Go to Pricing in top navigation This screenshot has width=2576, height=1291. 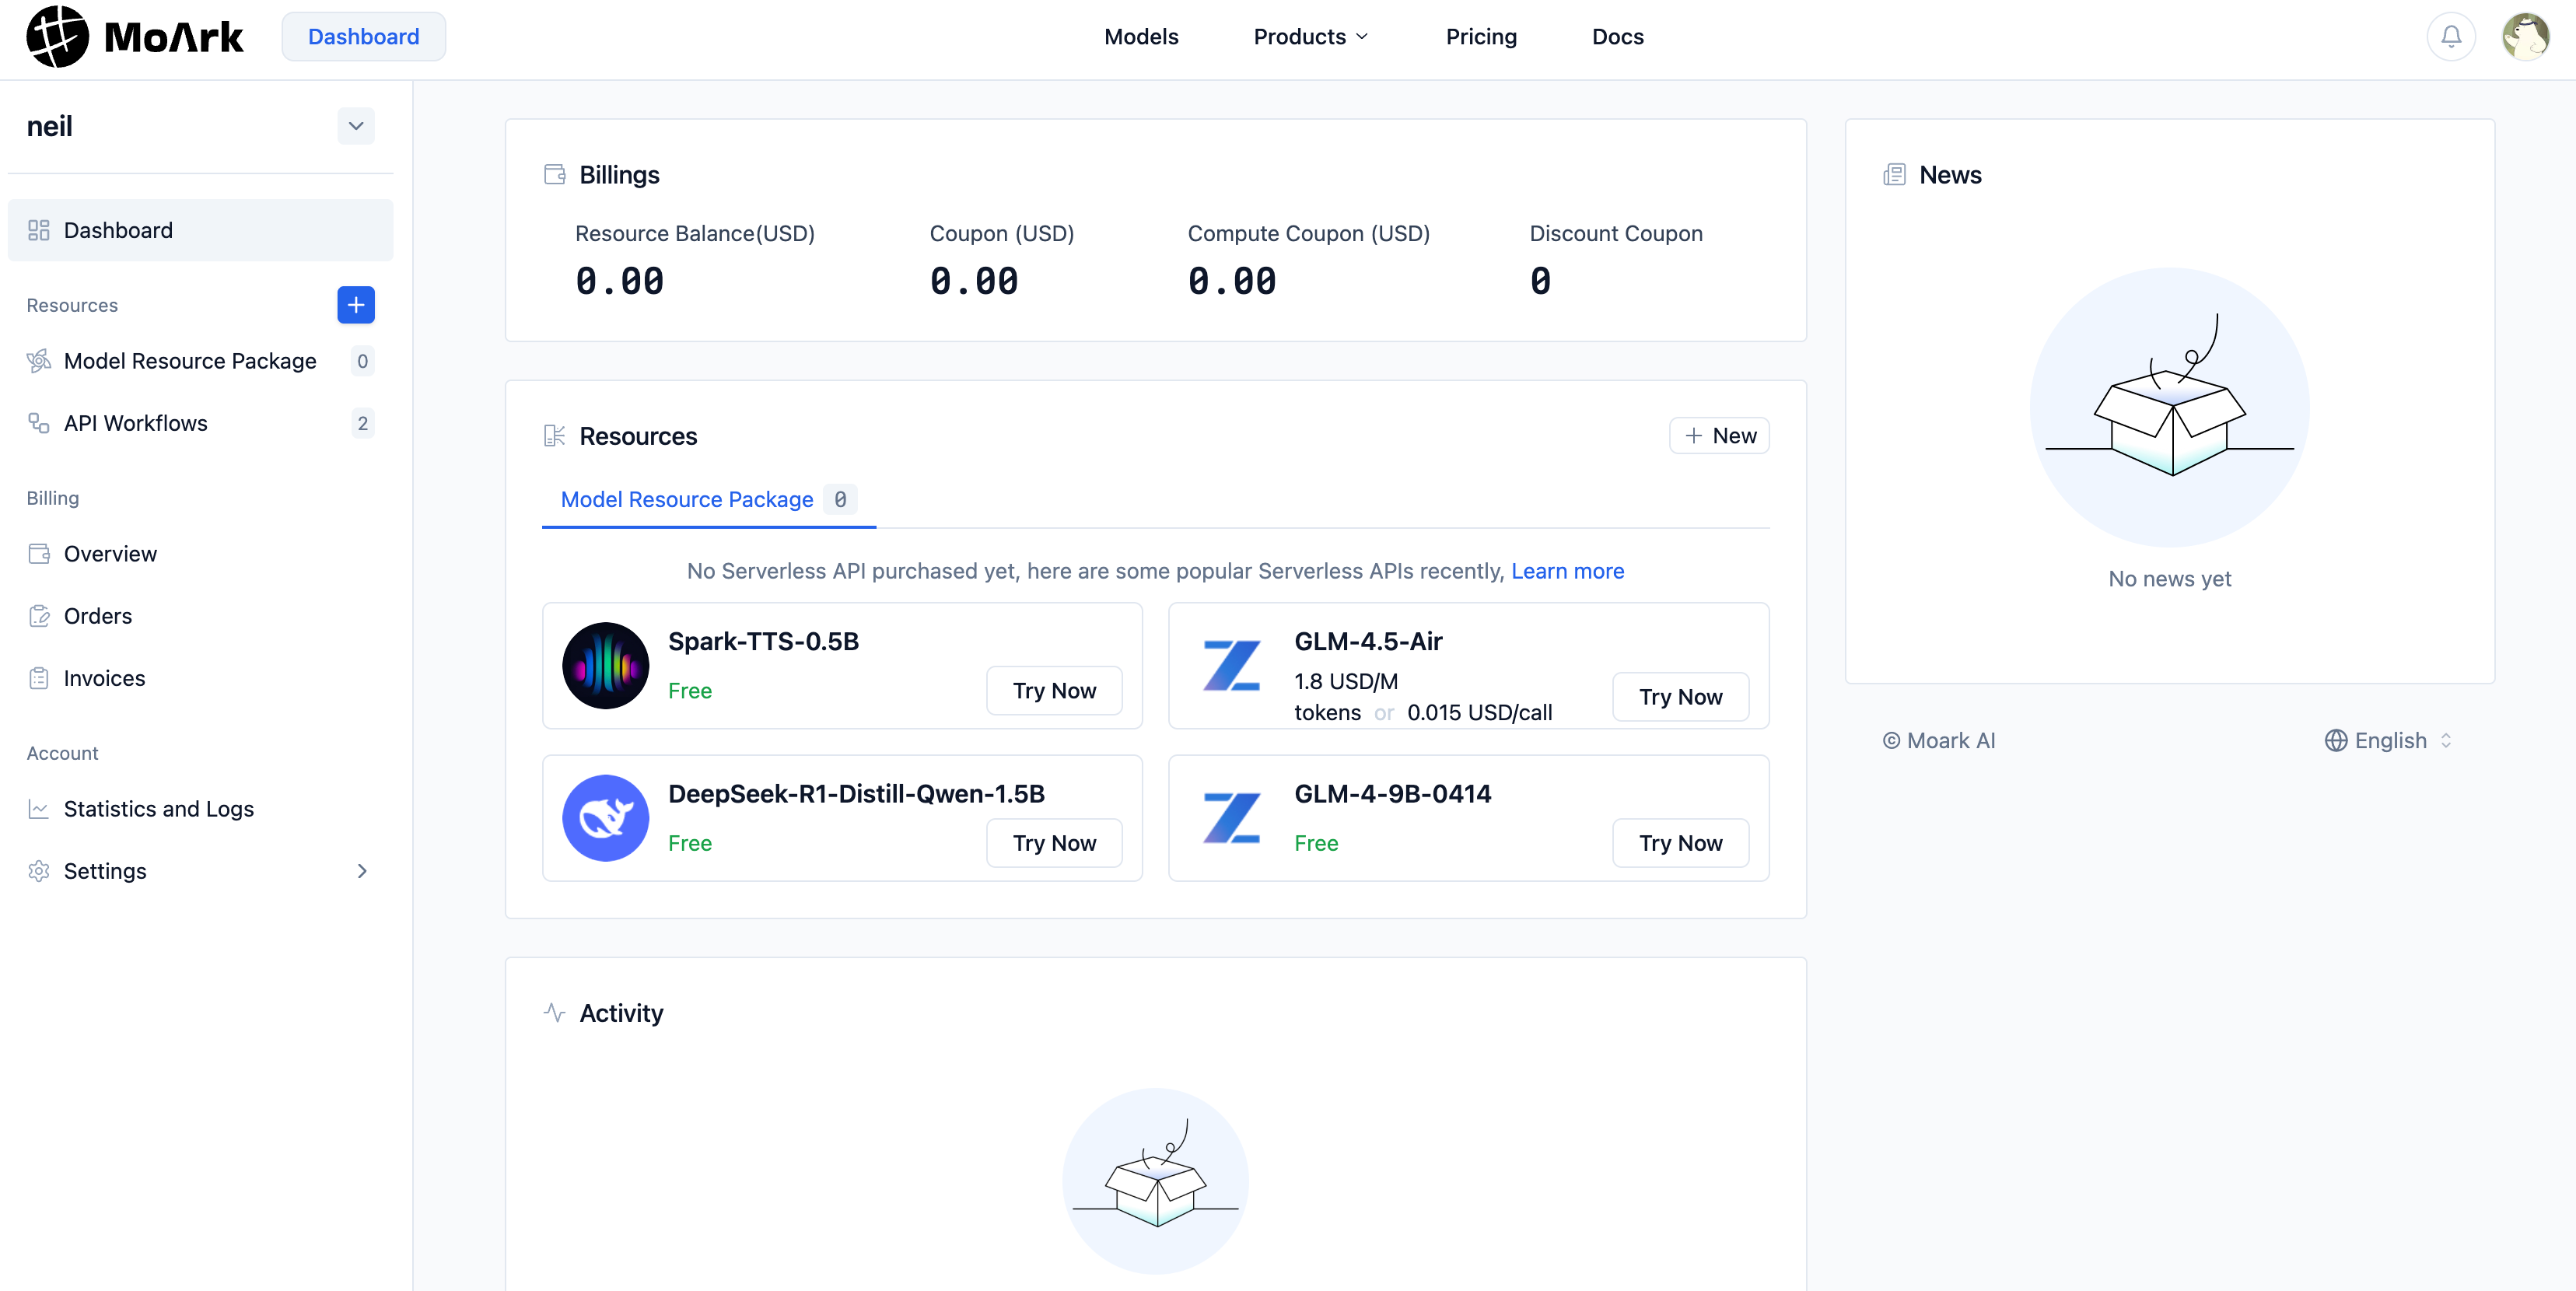tap(1480, 37)
